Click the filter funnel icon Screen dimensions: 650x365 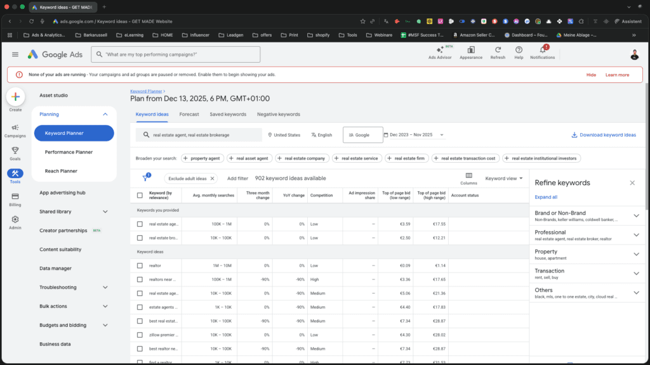pos(145,178)
